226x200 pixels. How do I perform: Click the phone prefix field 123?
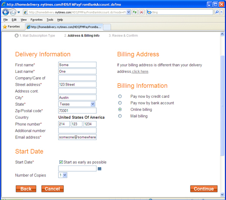[76, 124]
